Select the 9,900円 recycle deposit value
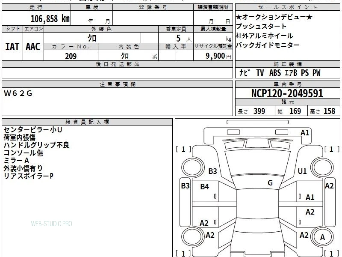This screenshot has height=257, width=342. coord(218,56)
